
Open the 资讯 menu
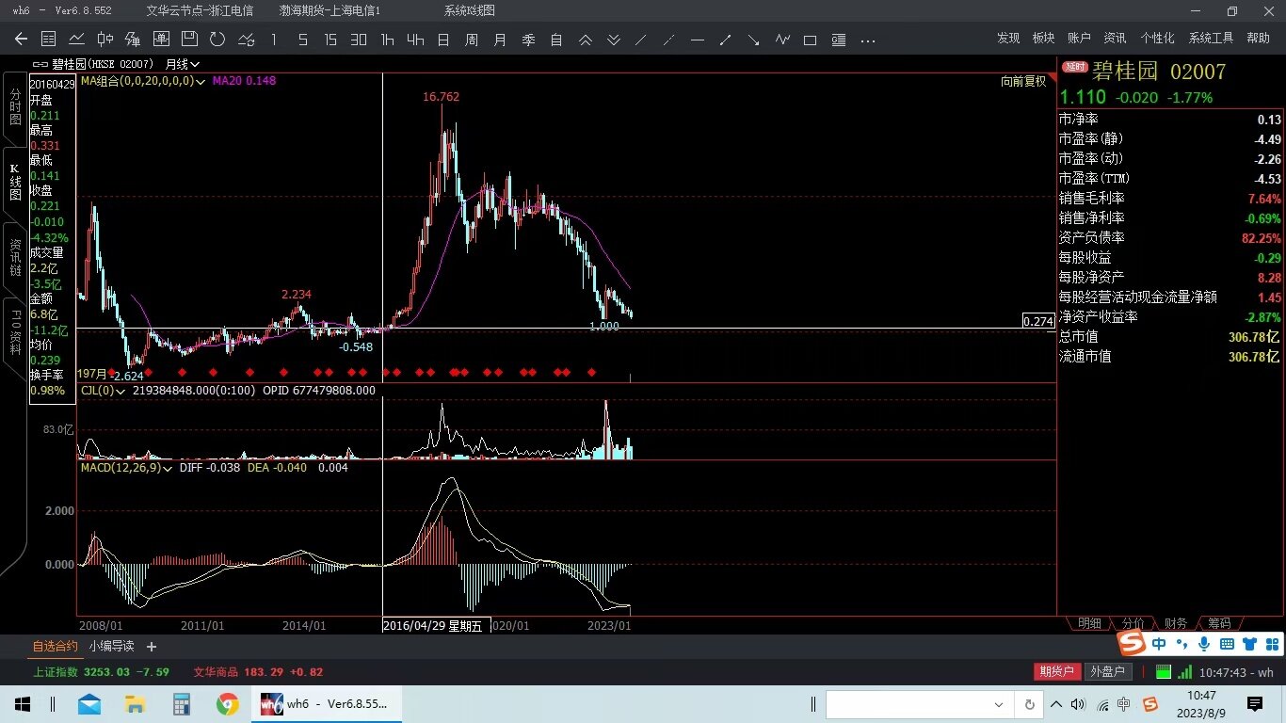(x=1115, y=38)
